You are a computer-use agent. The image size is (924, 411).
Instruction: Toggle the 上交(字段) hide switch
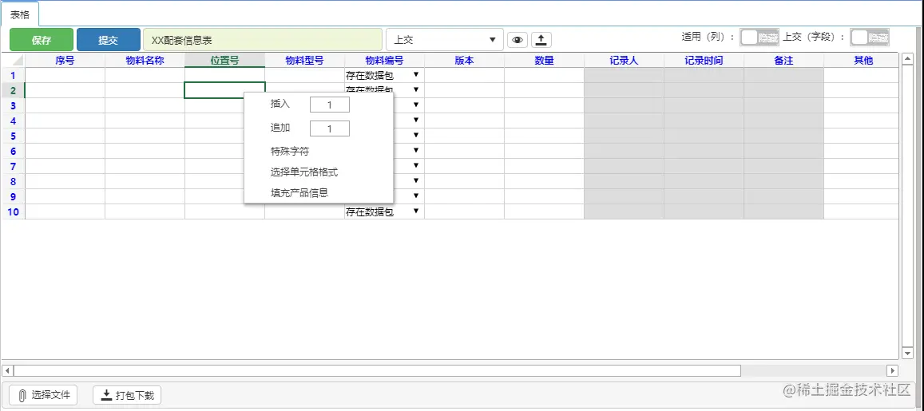870,37
